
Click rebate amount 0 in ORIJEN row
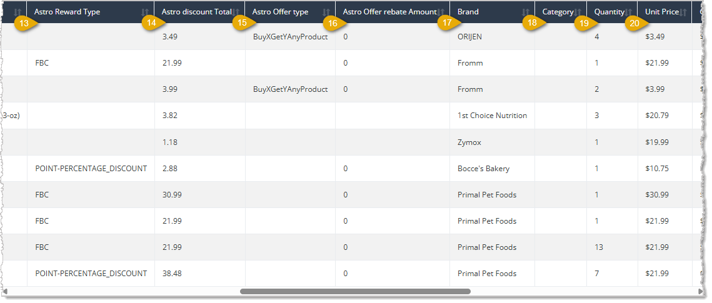coord(346,37)
